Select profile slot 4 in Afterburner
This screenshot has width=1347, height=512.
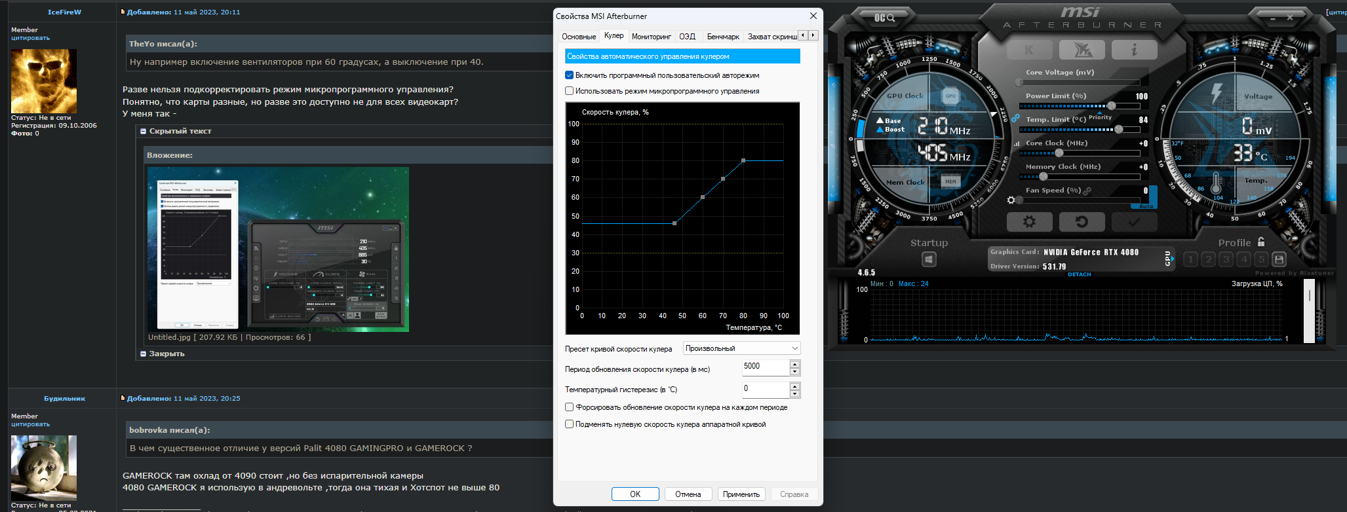(x=1244, y=259)
